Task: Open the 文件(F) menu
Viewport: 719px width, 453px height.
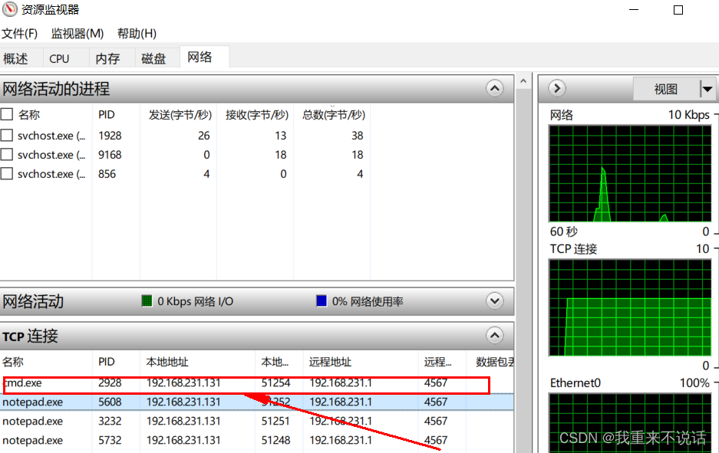Action: pos(19,34)
